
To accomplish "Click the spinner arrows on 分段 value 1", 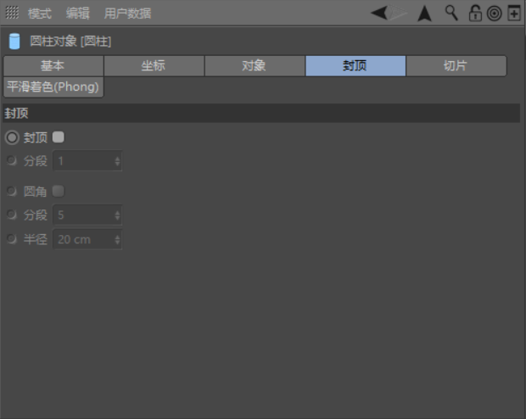I will [x=117, y=161].
